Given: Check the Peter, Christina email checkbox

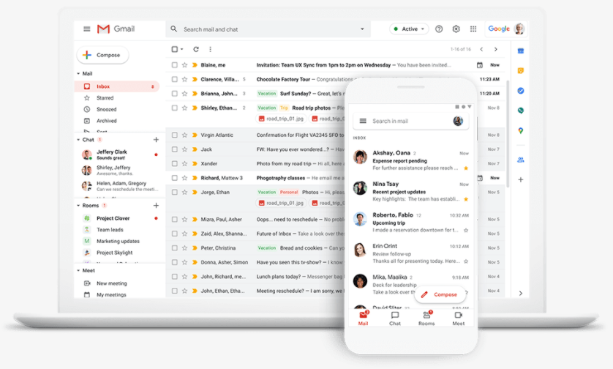Looking at the screenshot, I should (174, 248).
